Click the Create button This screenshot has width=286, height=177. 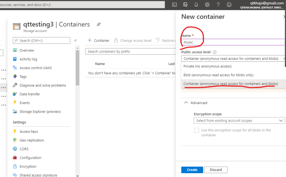(192, 170)
